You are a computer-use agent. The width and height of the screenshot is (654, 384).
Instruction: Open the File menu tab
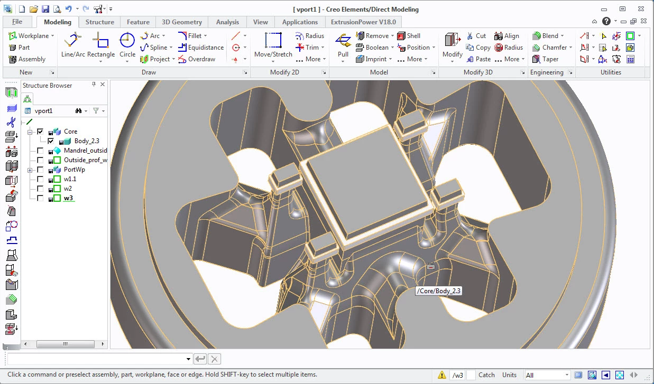coord(17,22)
